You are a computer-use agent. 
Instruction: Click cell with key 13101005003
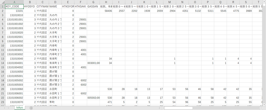[x=14, y=85]
